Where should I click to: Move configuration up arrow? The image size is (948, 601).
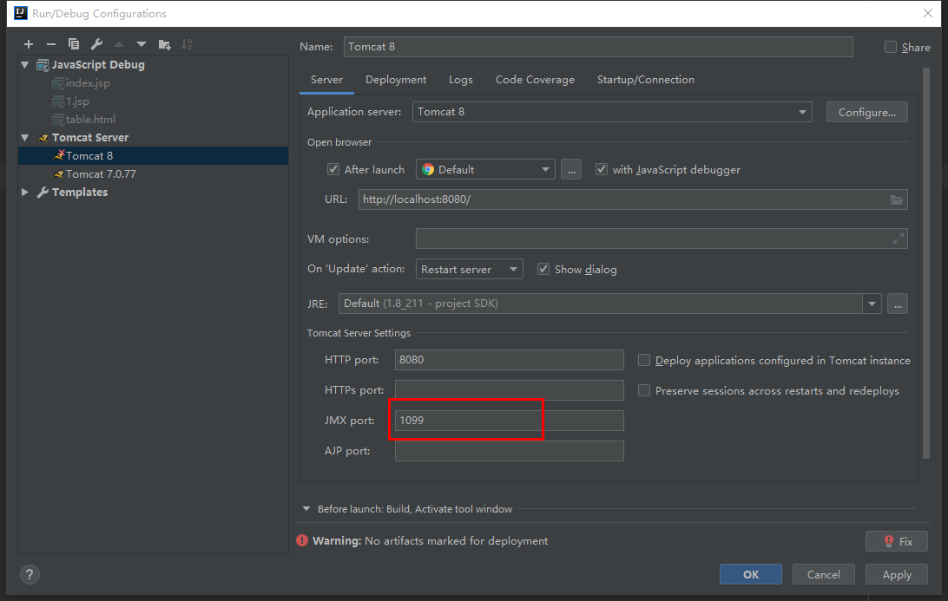tap(118, 44)
